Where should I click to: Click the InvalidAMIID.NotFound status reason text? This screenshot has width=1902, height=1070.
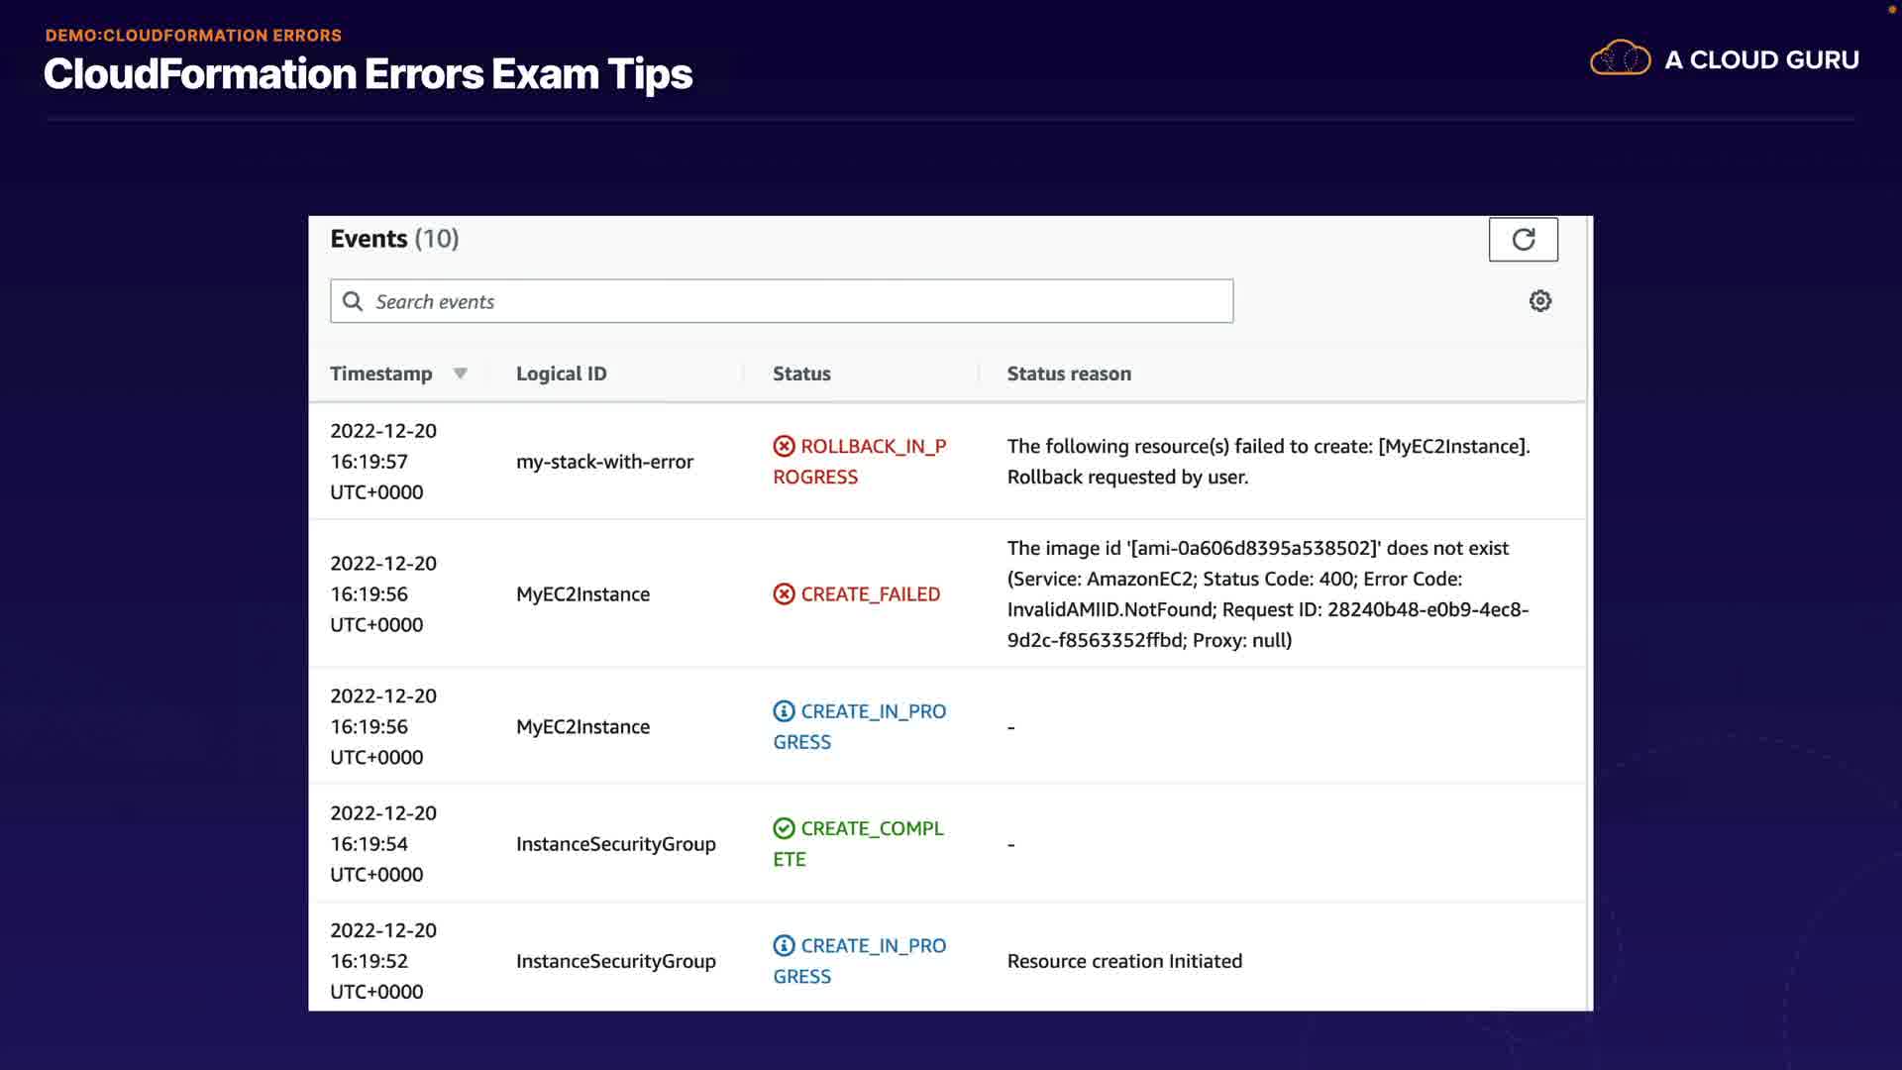pos(1109,609)
